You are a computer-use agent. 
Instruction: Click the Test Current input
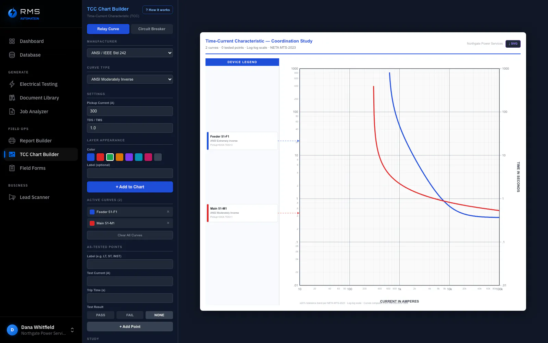click(130, 281)
